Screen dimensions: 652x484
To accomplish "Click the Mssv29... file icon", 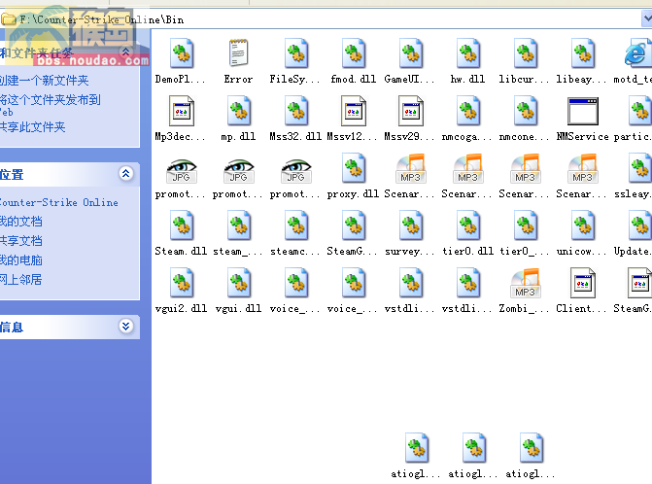I will (x=410, y=111).
